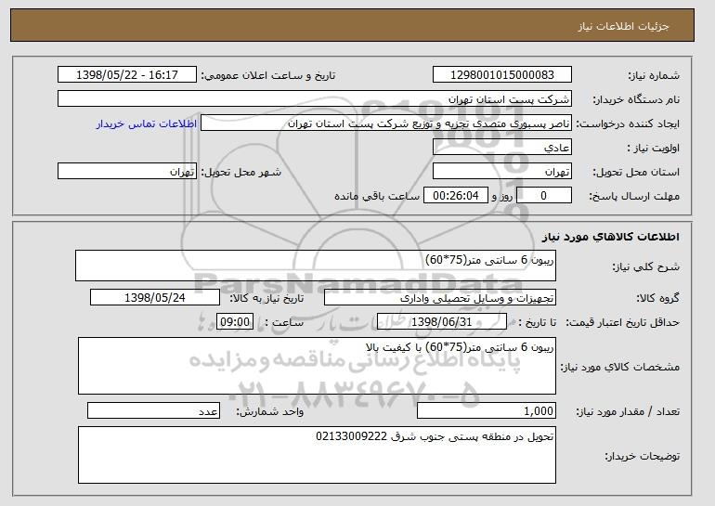Select the شهر محل تحویل field showing تهران
This screenshot has height=506, width=715.
(127, 172)
